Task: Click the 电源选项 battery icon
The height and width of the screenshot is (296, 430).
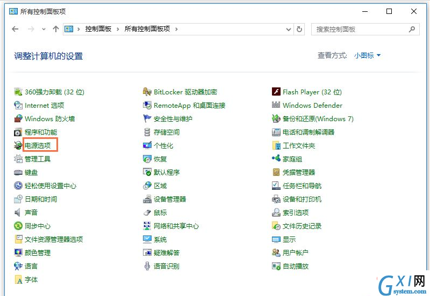Action: pos(18,145)
